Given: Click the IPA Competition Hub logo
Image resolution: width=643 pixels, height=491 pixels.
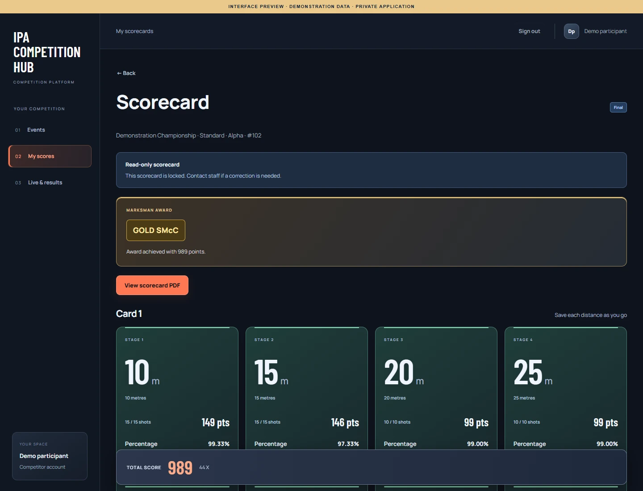Looking at the screenshot, I should coord(47,52).
